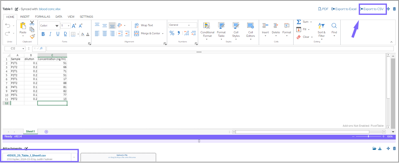Click Export to CSV
The height and width of the screenshot is (163, 399).
tap(372, 9)
